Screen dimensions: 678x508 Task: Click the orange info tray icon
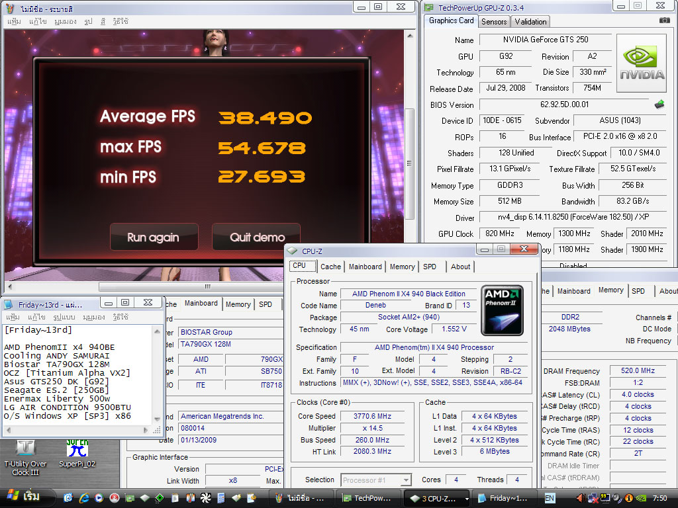[x=629, y=498]
